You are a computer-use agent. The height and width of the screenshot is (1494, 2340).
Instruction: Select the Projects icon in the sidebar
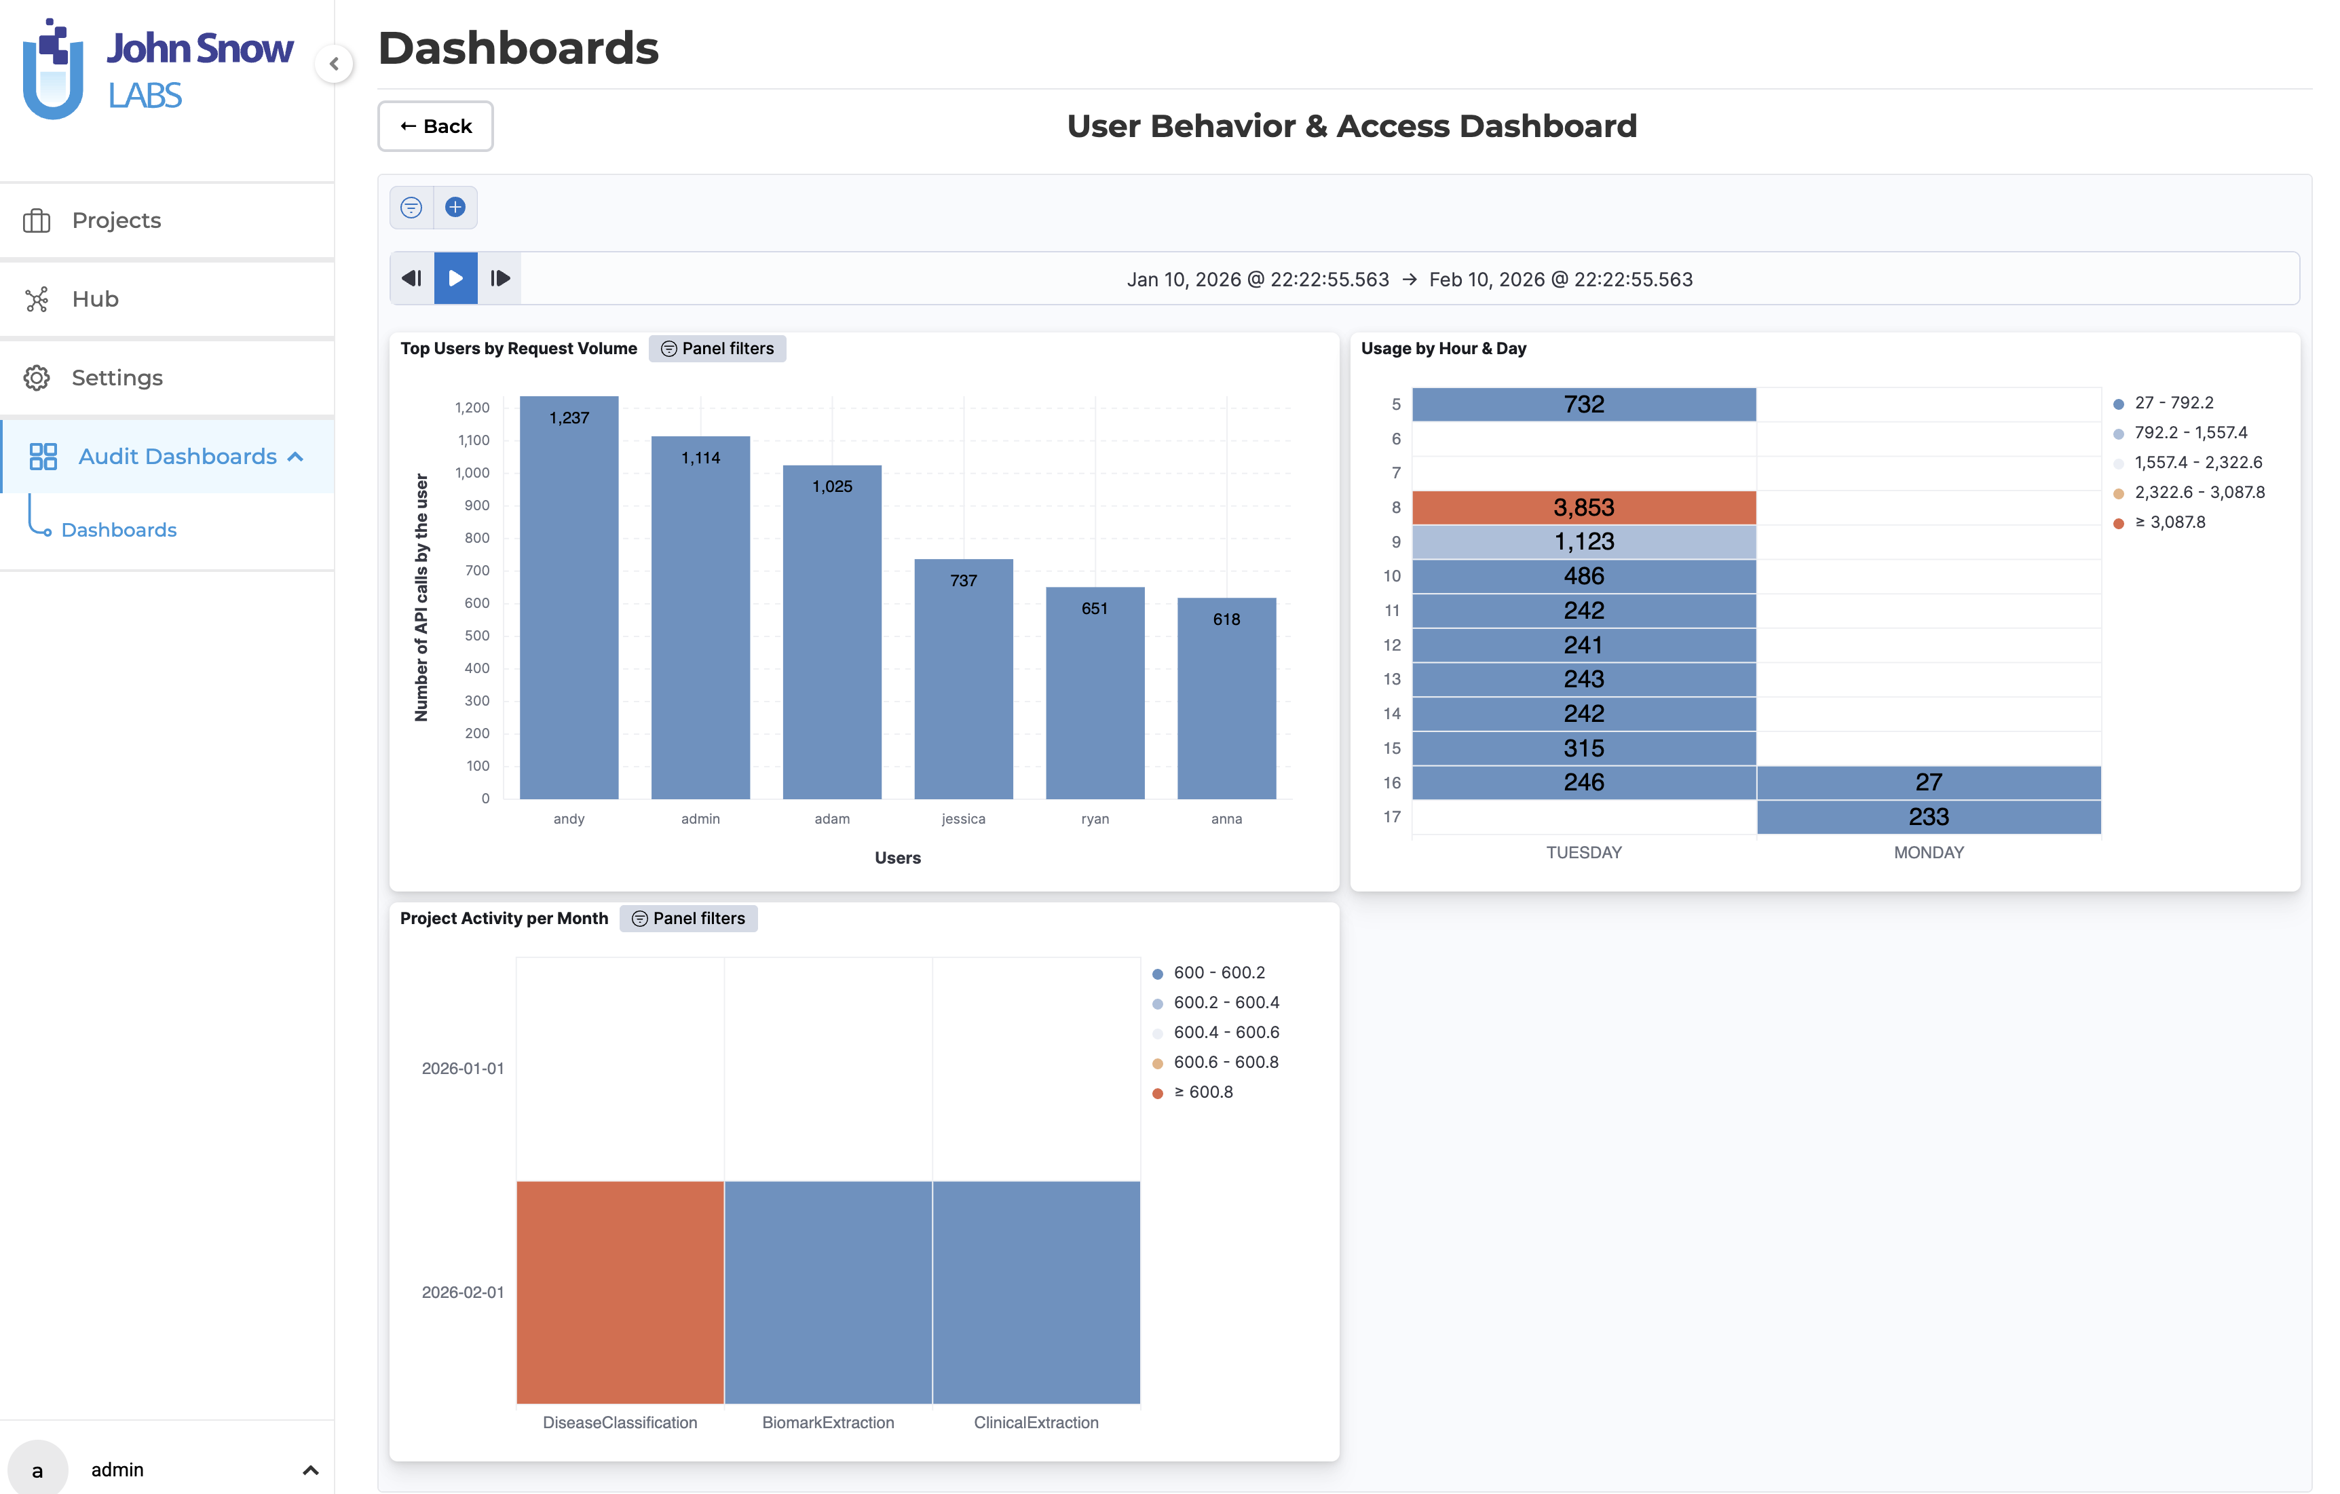[x=37, y=221]
